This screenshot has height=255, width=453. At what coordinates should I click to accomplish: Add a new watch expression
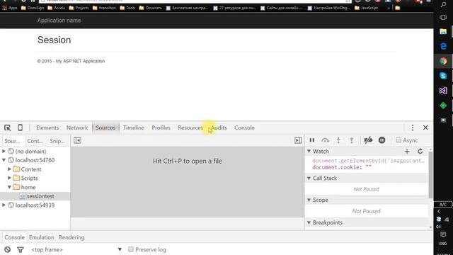(x=407, y=151)
